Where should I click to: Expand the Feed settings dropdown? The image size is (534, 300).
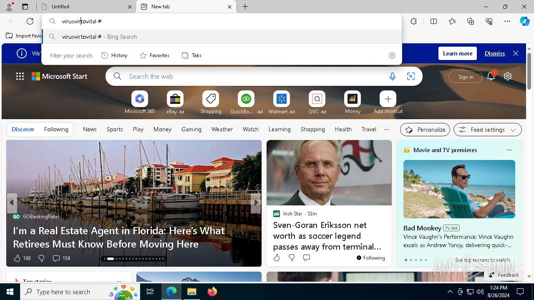click(487, 130)
